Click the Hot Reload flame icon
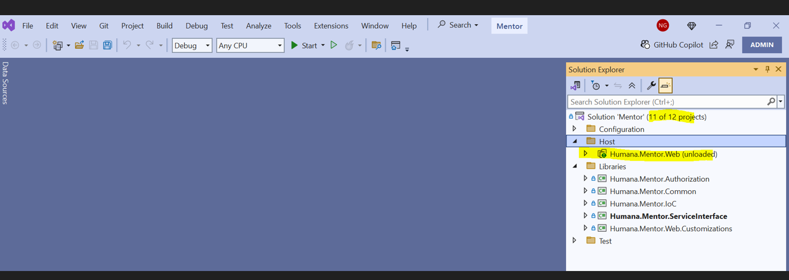This screenshot has height=280, width=789. coord(349,45)
